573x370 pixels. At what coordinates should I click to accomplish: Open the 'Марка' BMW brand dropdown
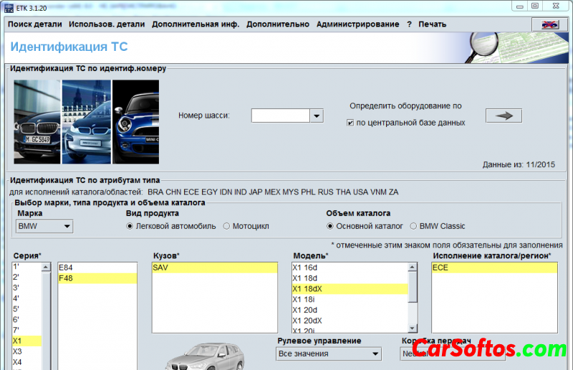coord(44,227)
